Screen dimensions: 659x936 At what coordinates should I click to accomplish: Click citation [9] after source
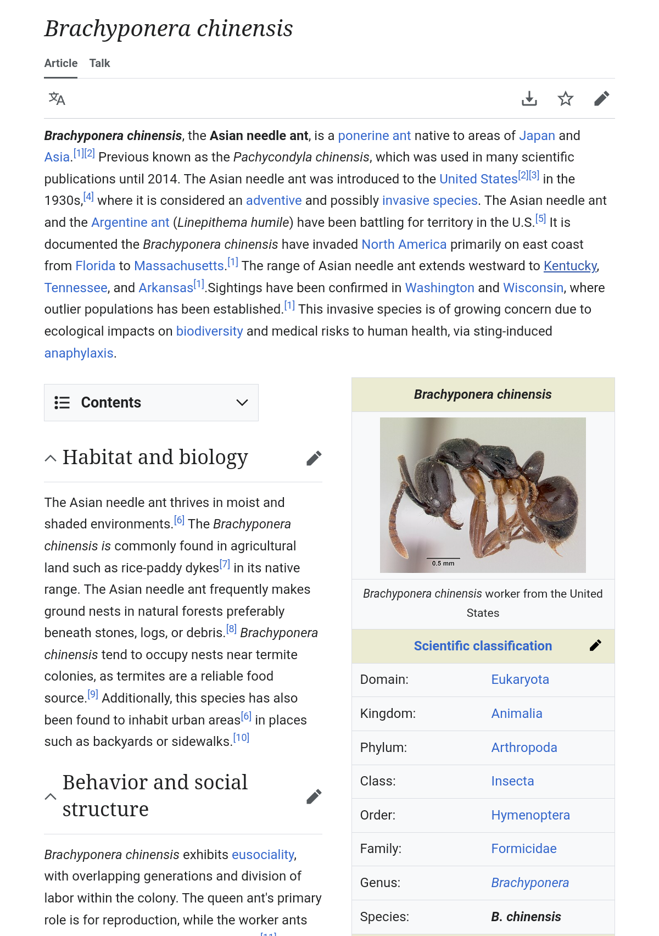(x=93, y=694)
